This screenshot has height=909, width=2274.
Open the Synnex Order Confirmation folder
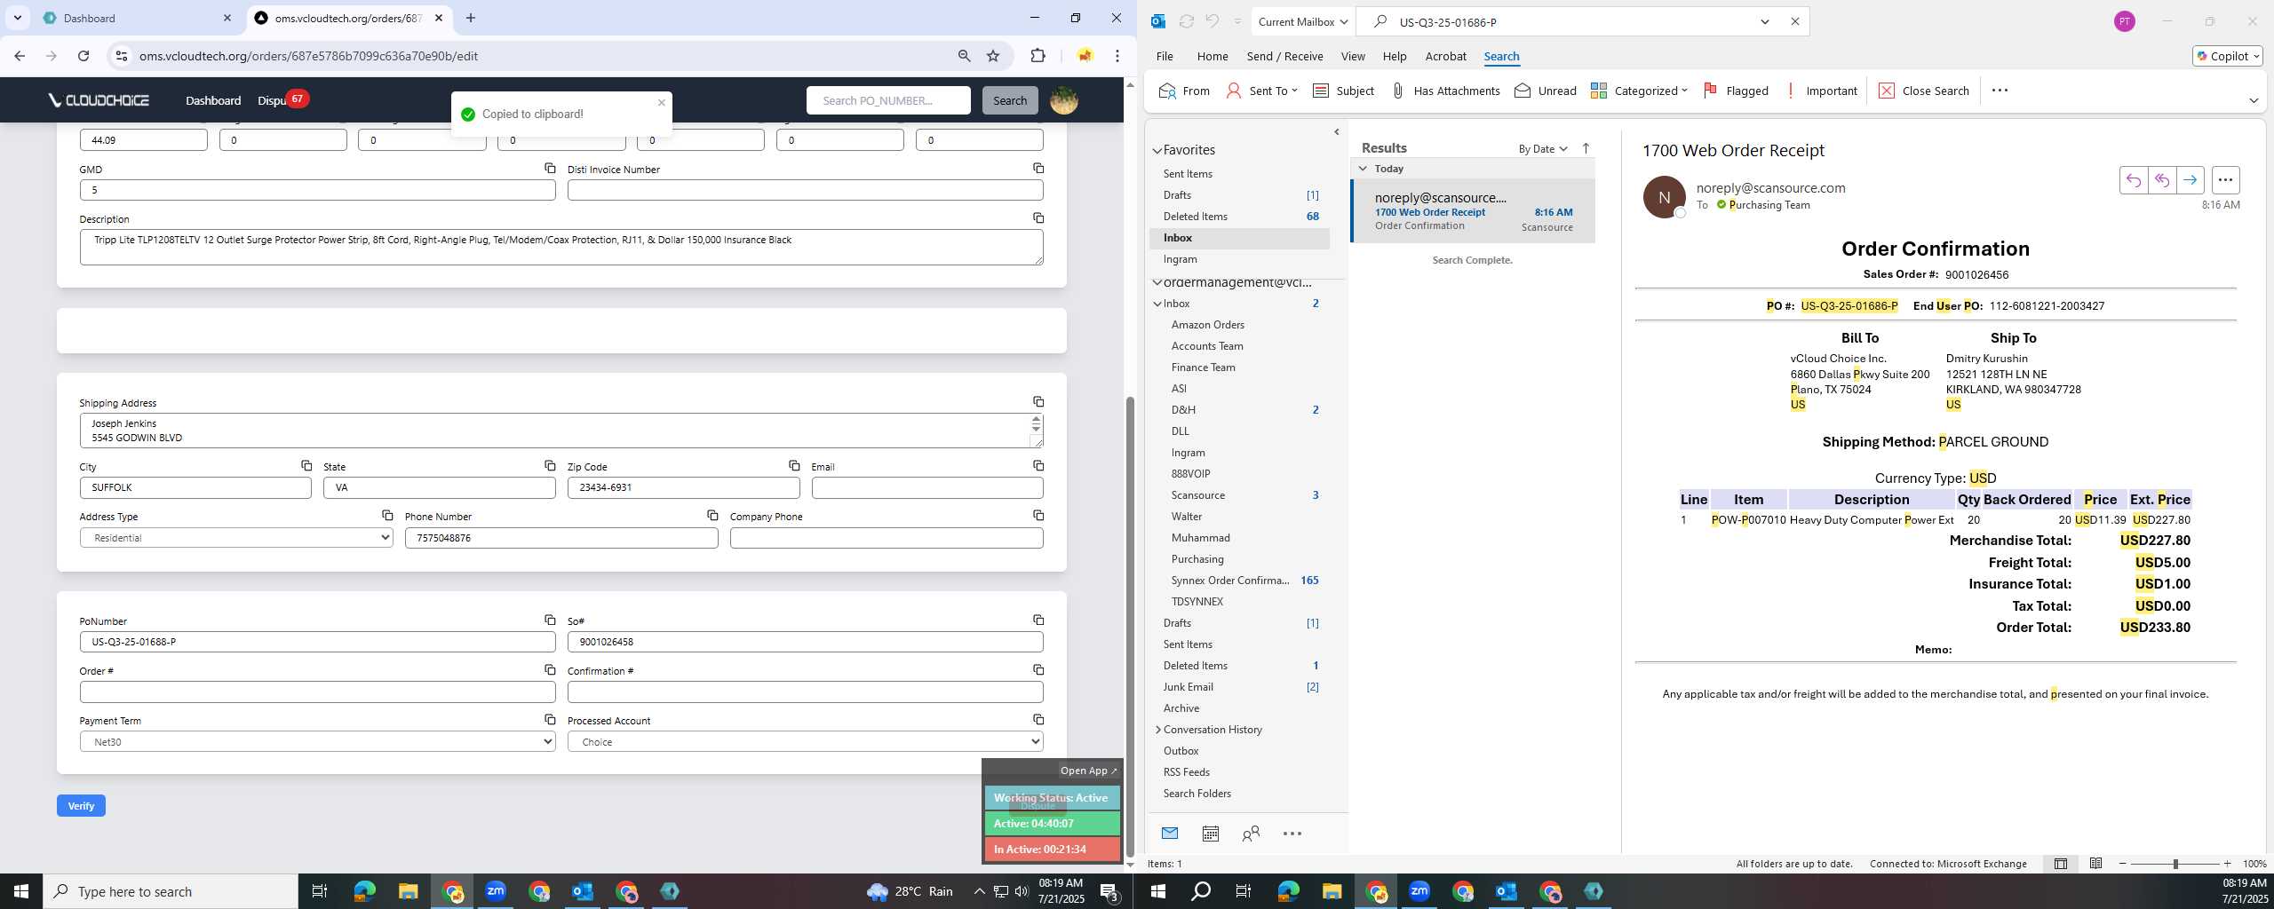pos(1229,581)
